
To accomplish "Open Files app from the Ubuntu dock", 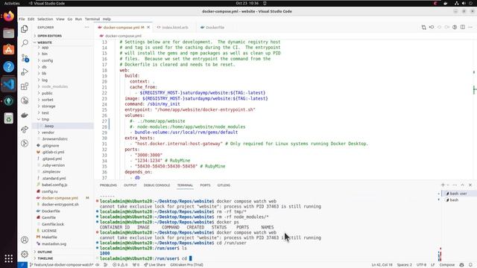I will (8, 33).
